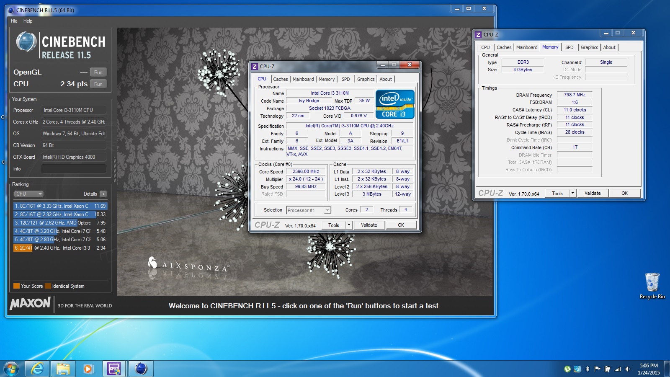Click the Processor field Intel Core i3-3110M
This screenshot has width=670, height=377.
(x=73, y=110)
